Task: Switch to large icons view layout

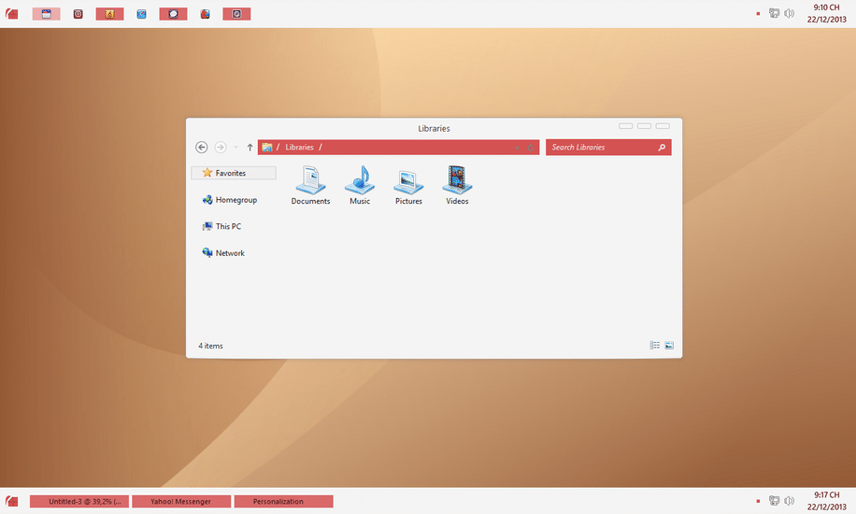Action: (x=669, y=346)
